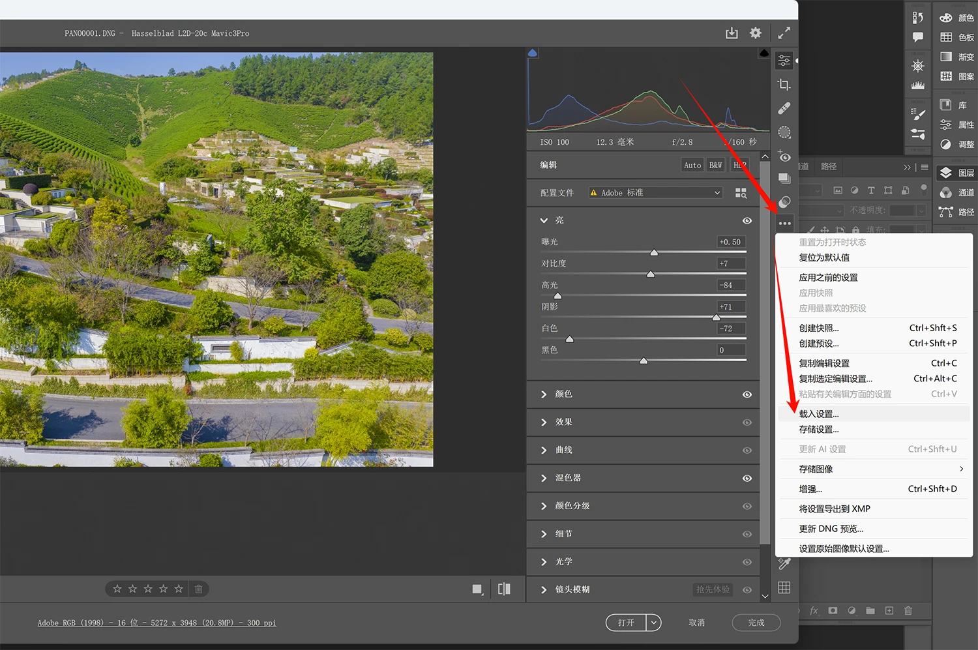Select the Red Eye removal tool
The image size is (978, 650).
tap(784, 156)
